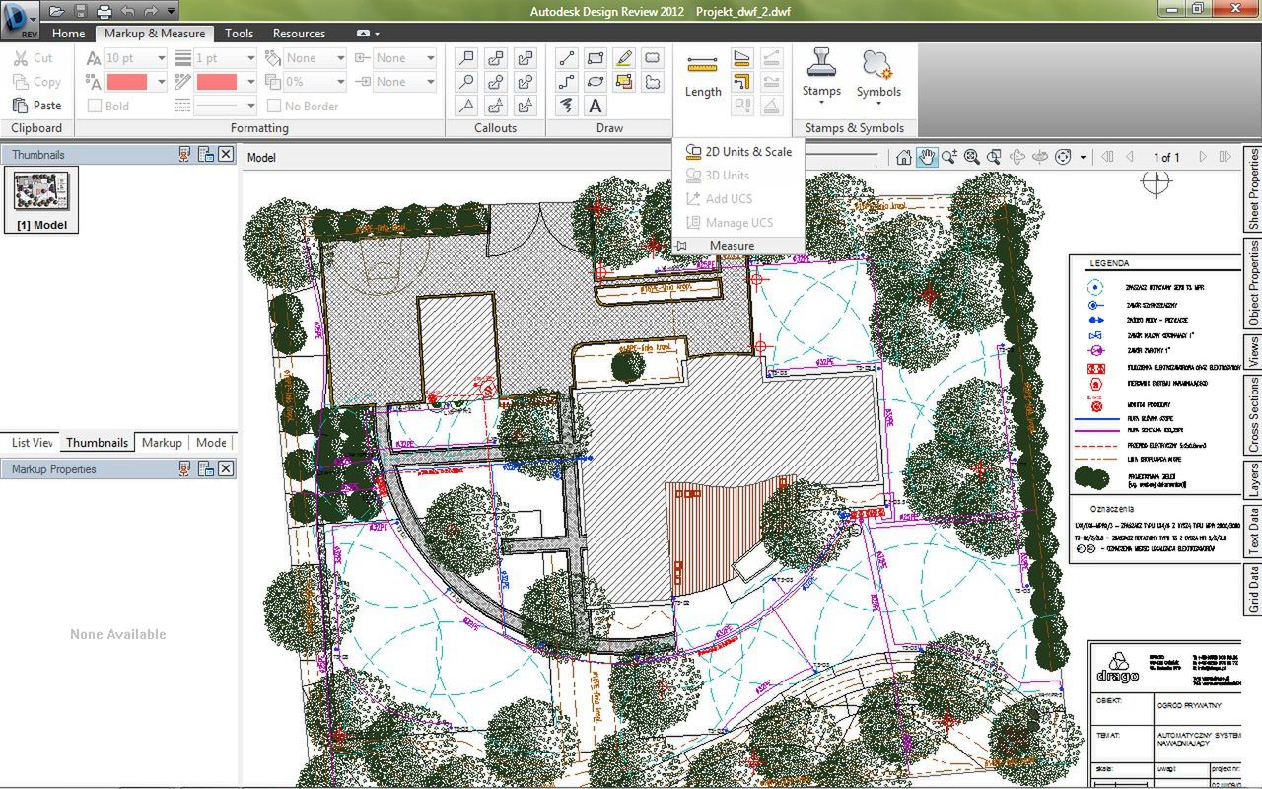Click the Open file icon in quick access toolbar
The image size is (1262, 789).
(x=57, y=11)
